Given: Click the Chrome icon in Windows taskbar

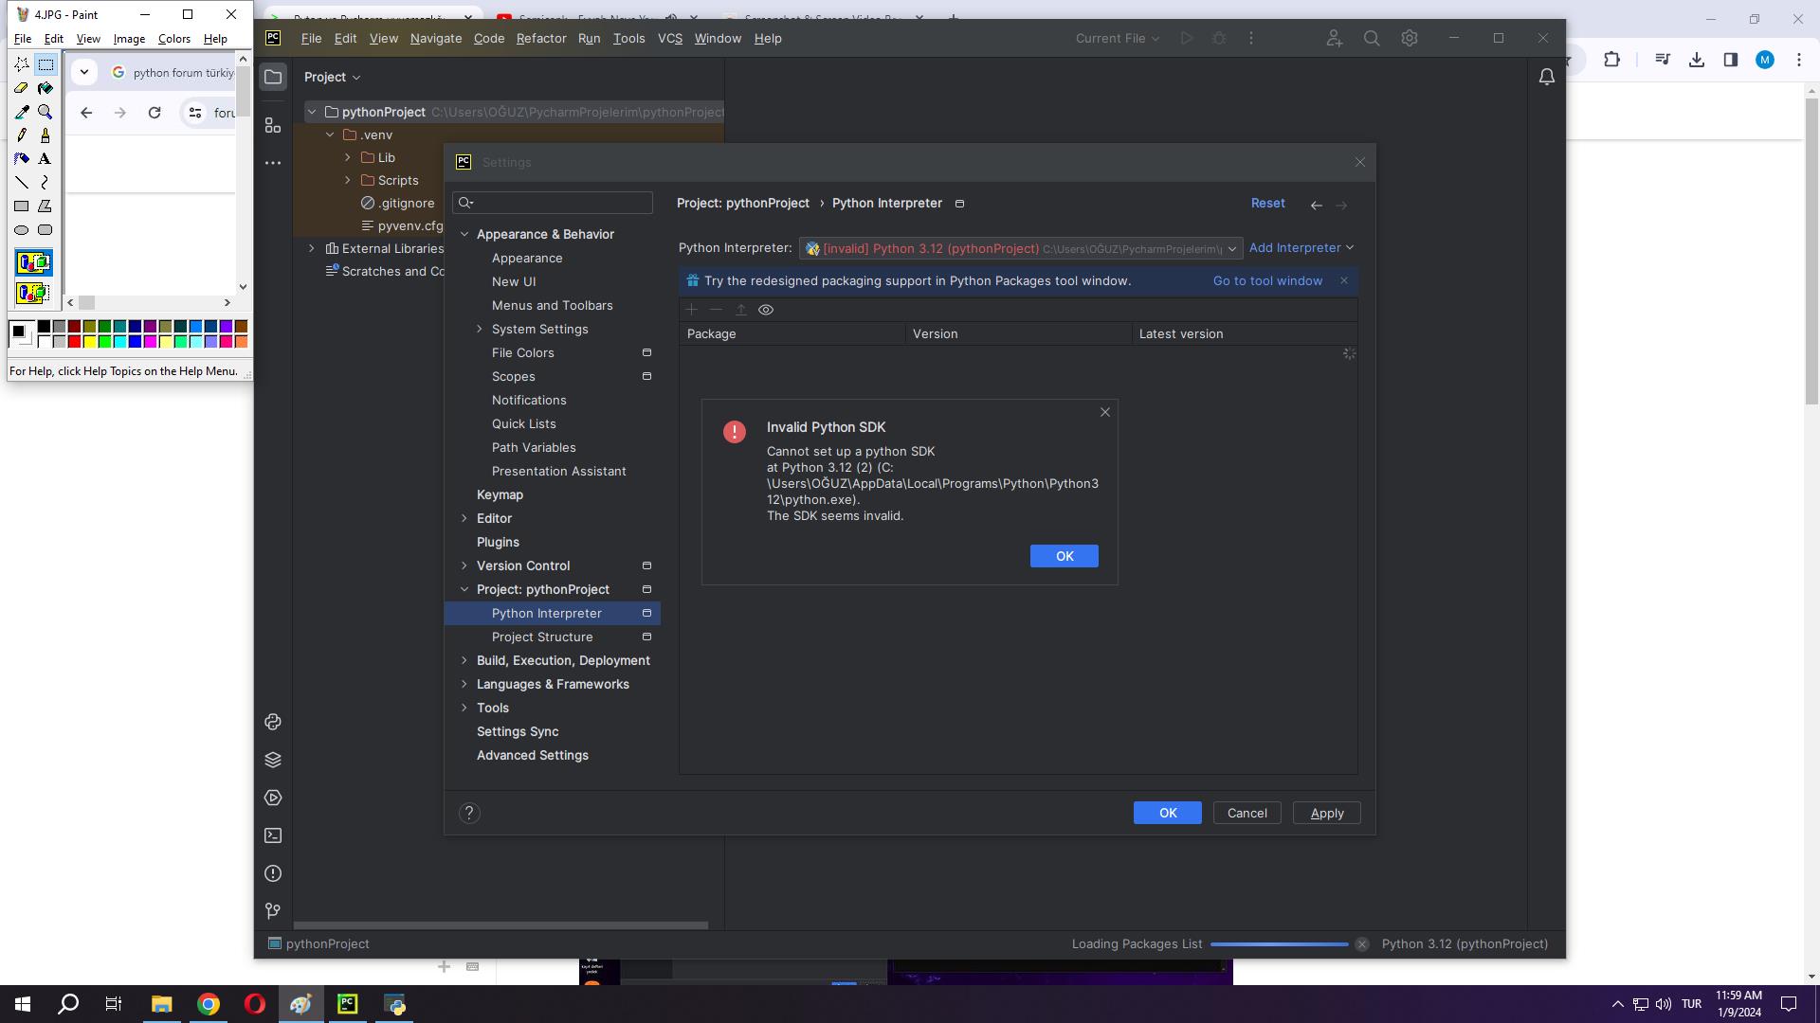Looking at the screenshot, I should [x=208, y=1004].
